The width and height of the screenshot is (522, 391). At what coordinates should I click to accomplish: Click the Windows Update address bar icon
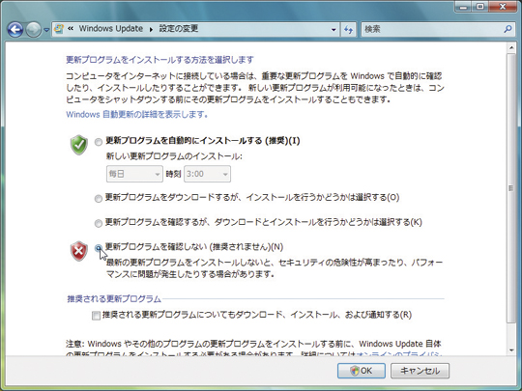point(59,29)
